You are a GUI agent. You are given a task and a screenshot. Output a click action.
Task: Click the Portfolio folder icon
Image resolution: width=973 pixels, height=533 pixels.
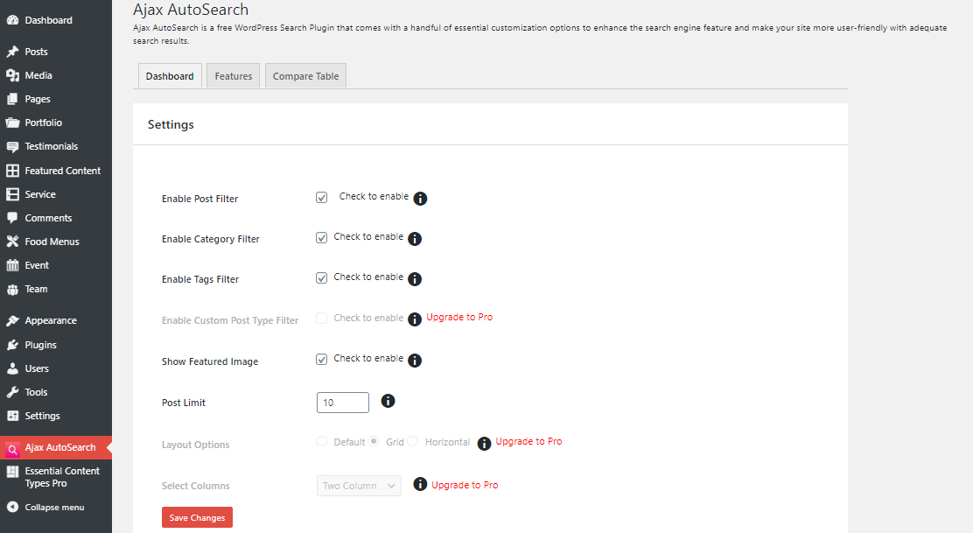pyautogui.click(x=12, y=123)
